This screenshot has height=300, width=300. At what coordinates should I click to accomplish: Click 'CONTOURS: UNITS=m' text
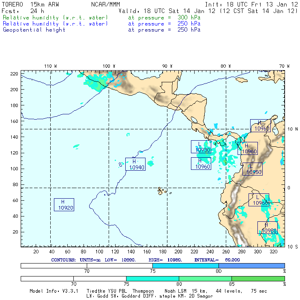point(76,260)
